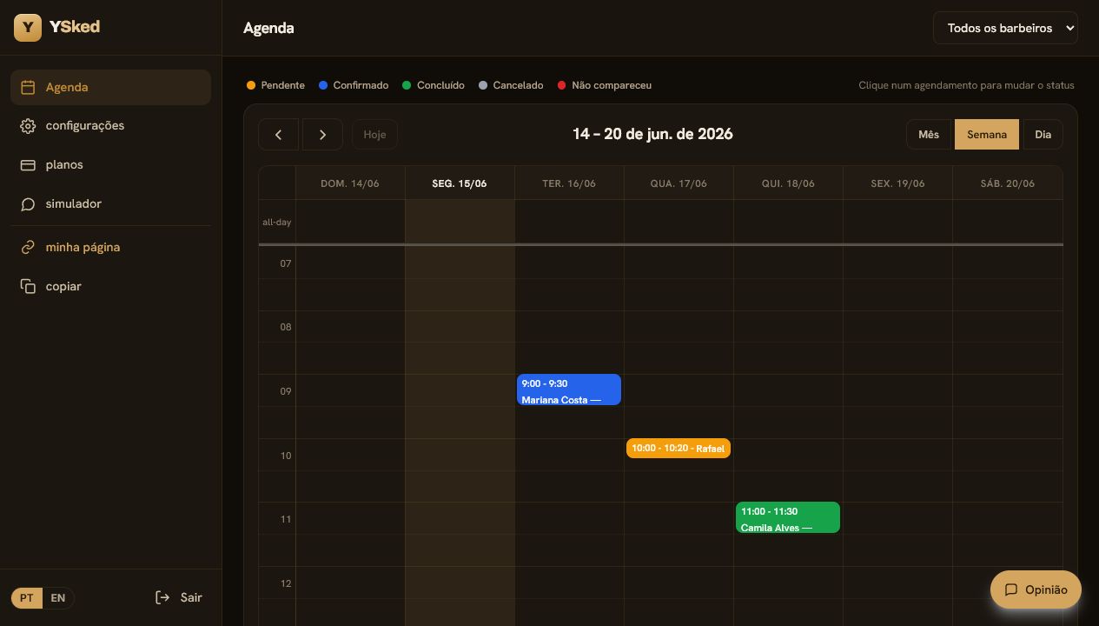Select copiar in the sidebar
This screenshot has height=626, width=1099.
(110, 287)
